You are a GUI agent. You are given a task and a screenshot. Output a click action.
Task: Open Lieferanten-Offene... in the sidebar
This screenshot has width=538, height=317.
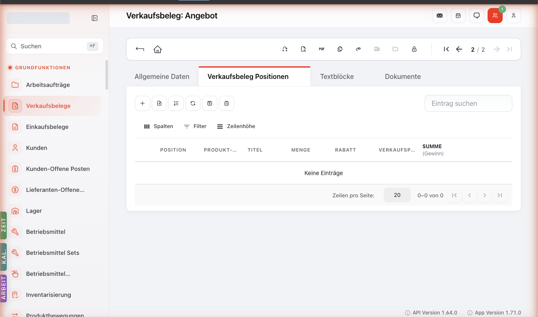[x=53, y=190]
